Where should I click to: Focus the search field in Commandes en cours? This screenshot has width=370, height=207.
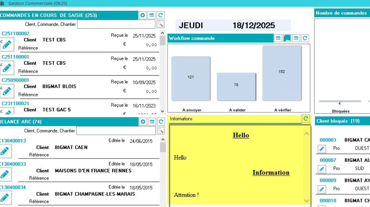116,24
